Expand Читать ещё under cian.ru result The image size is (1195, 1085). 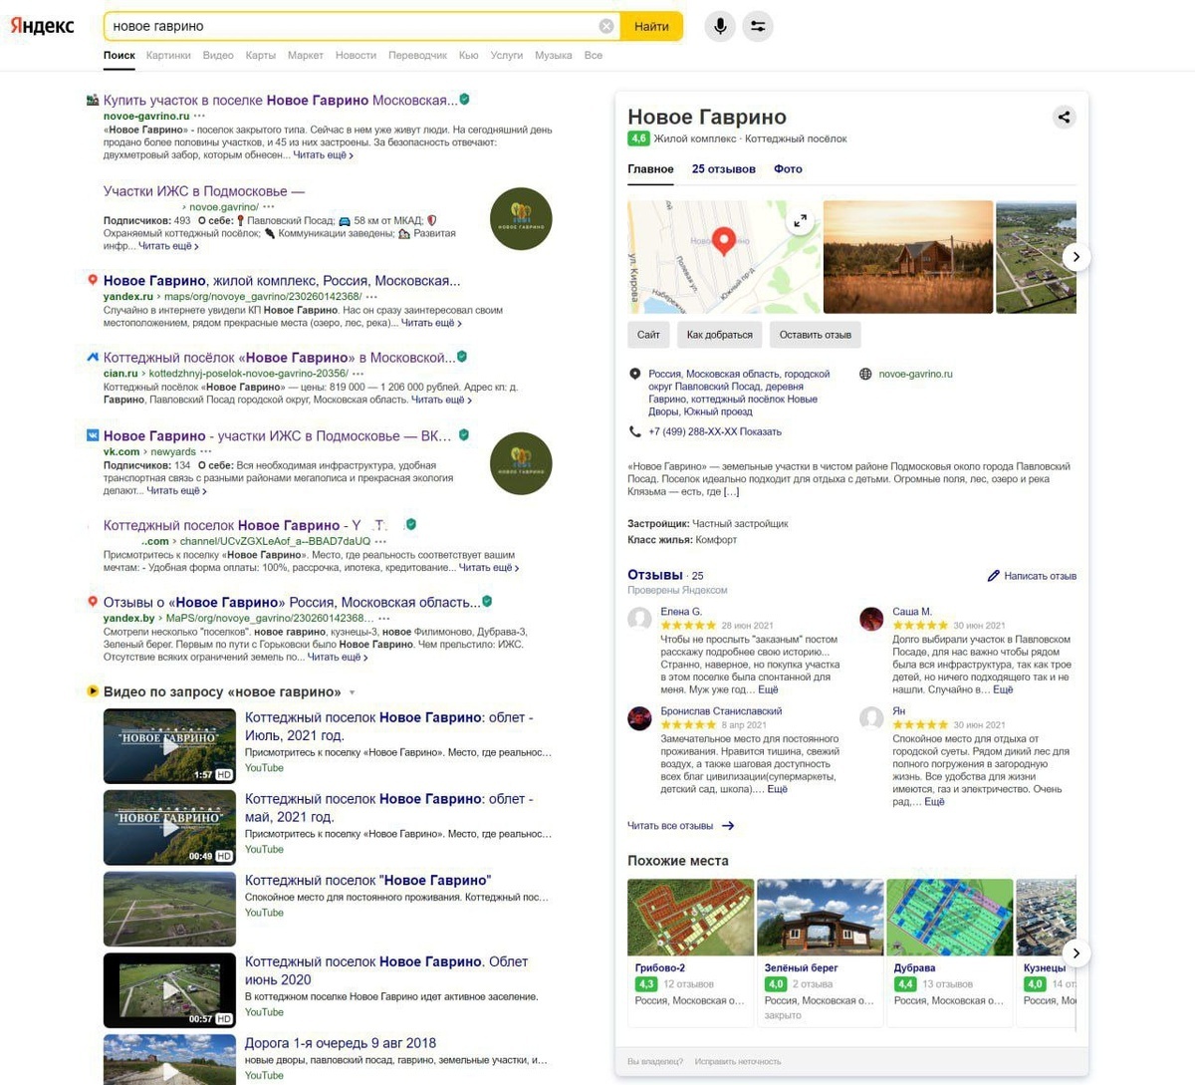pos(441,400)
